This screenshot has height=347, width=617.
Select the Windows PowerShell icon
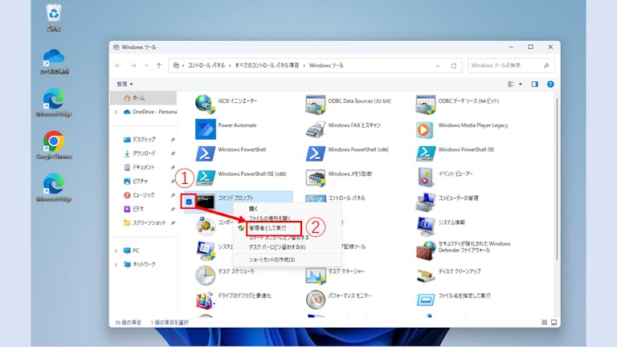[205, 153]
